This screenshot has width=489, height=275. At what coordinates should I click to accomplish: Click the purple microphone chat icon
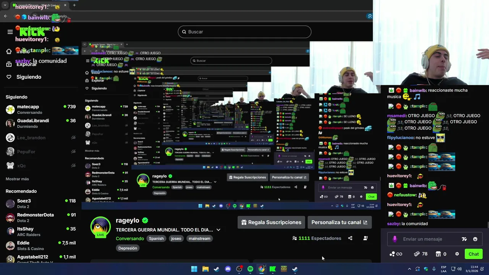coord(395,239)
